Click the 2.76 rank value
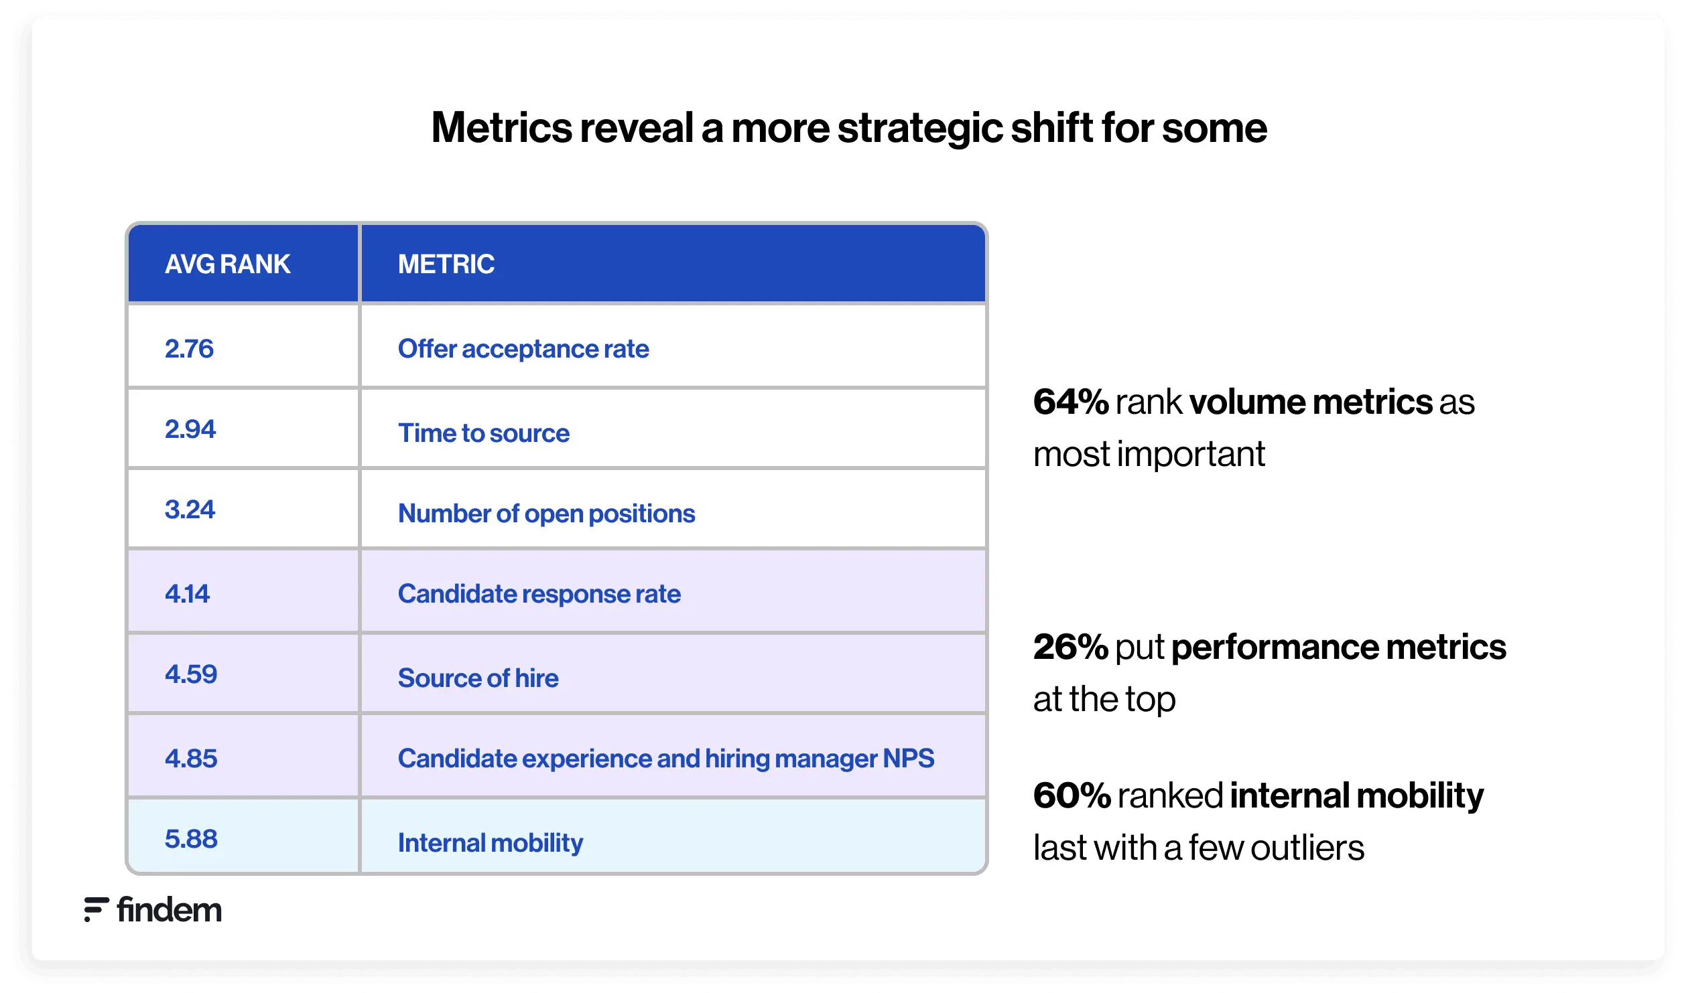 click(x=189, y=349)
